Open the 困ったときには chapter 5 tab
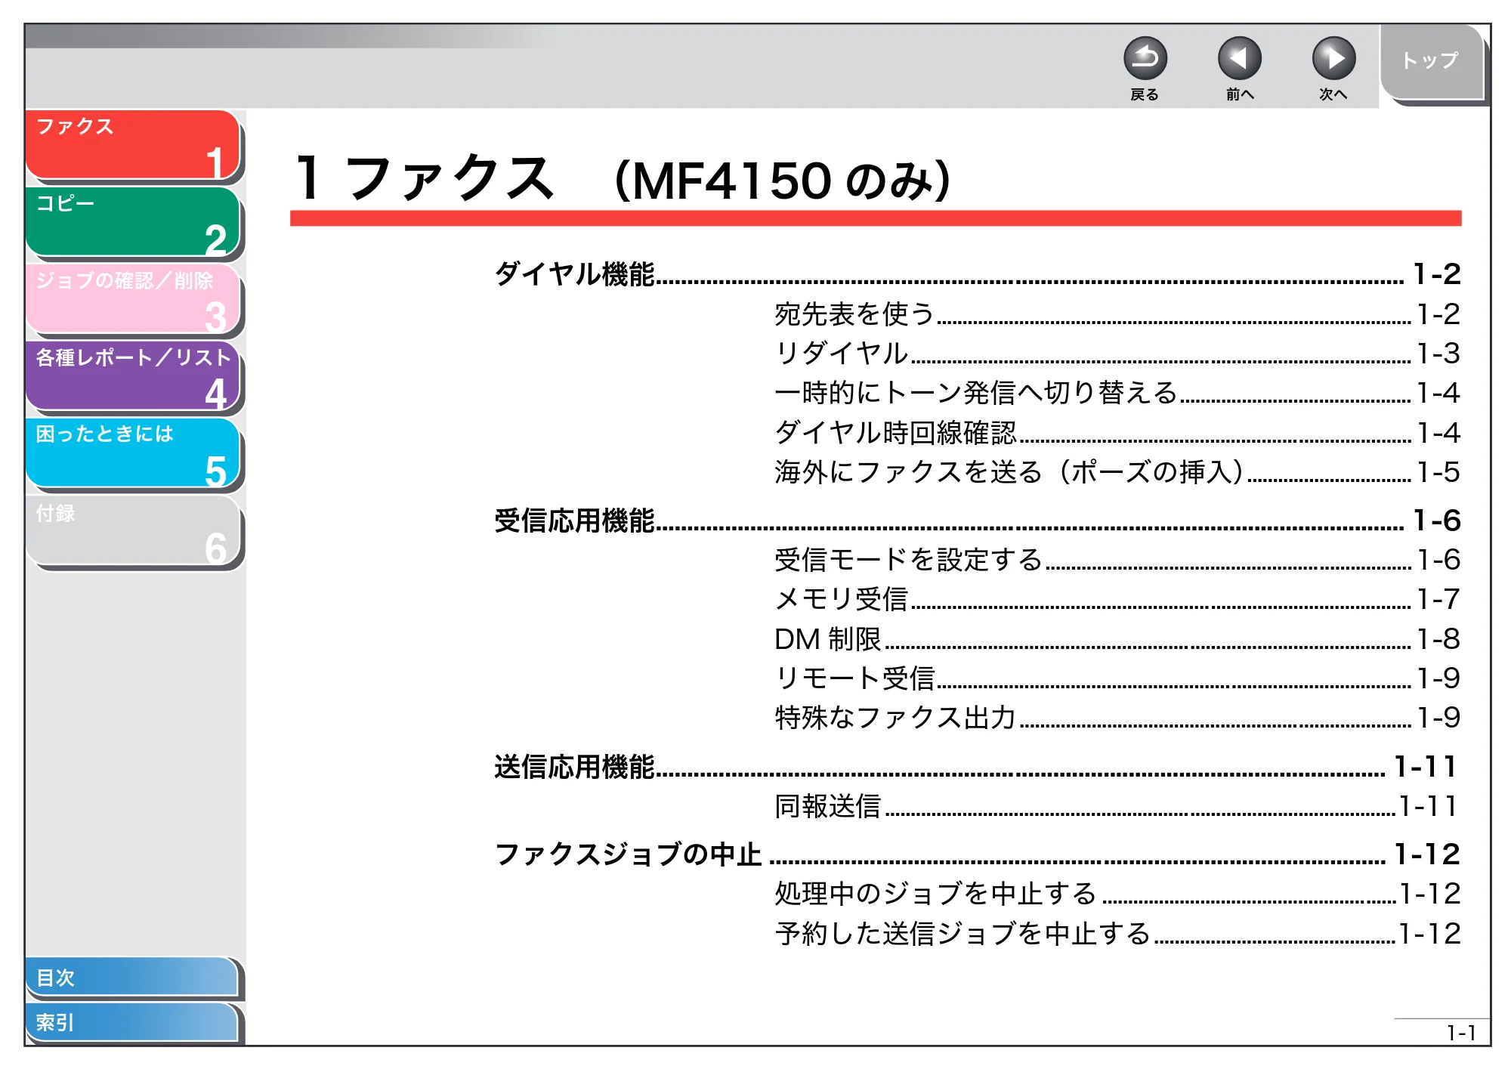The image size is (1511, 1069). [x=133, y=453]
